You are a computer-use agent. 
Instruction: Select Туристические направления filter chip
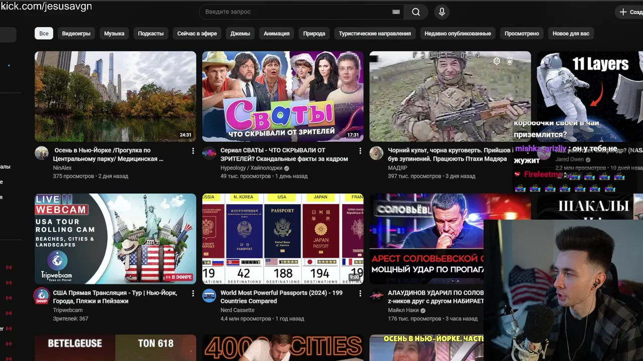pyautogui.click(x=375, y=34)
